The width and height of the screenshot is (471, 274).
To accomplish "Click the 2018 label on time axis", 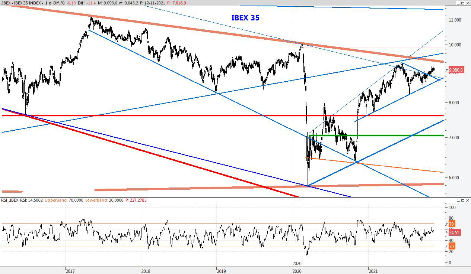I will pyautogui.click(x=146, y=271).
